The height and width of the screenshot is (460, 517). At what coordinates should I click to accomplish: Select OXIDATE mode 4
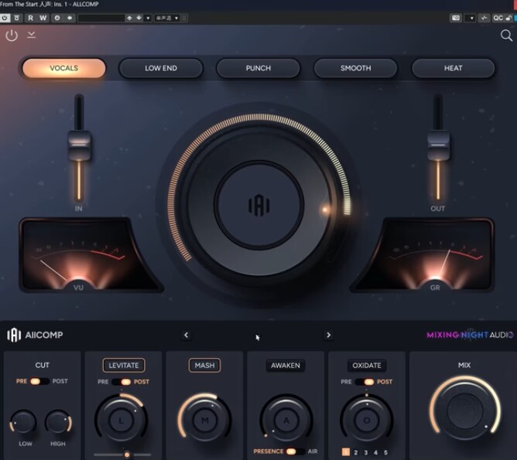[375, 452]
